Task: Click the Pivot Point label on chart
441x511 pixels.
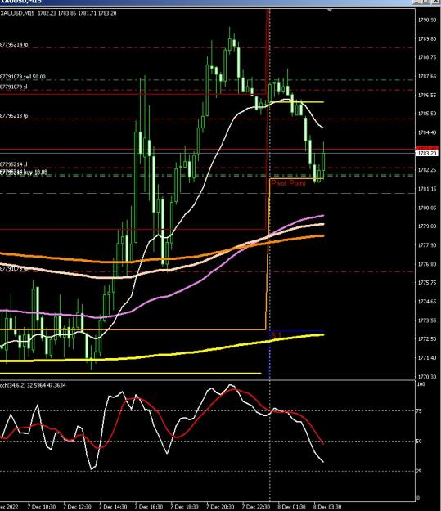Action: click(288, 183)
